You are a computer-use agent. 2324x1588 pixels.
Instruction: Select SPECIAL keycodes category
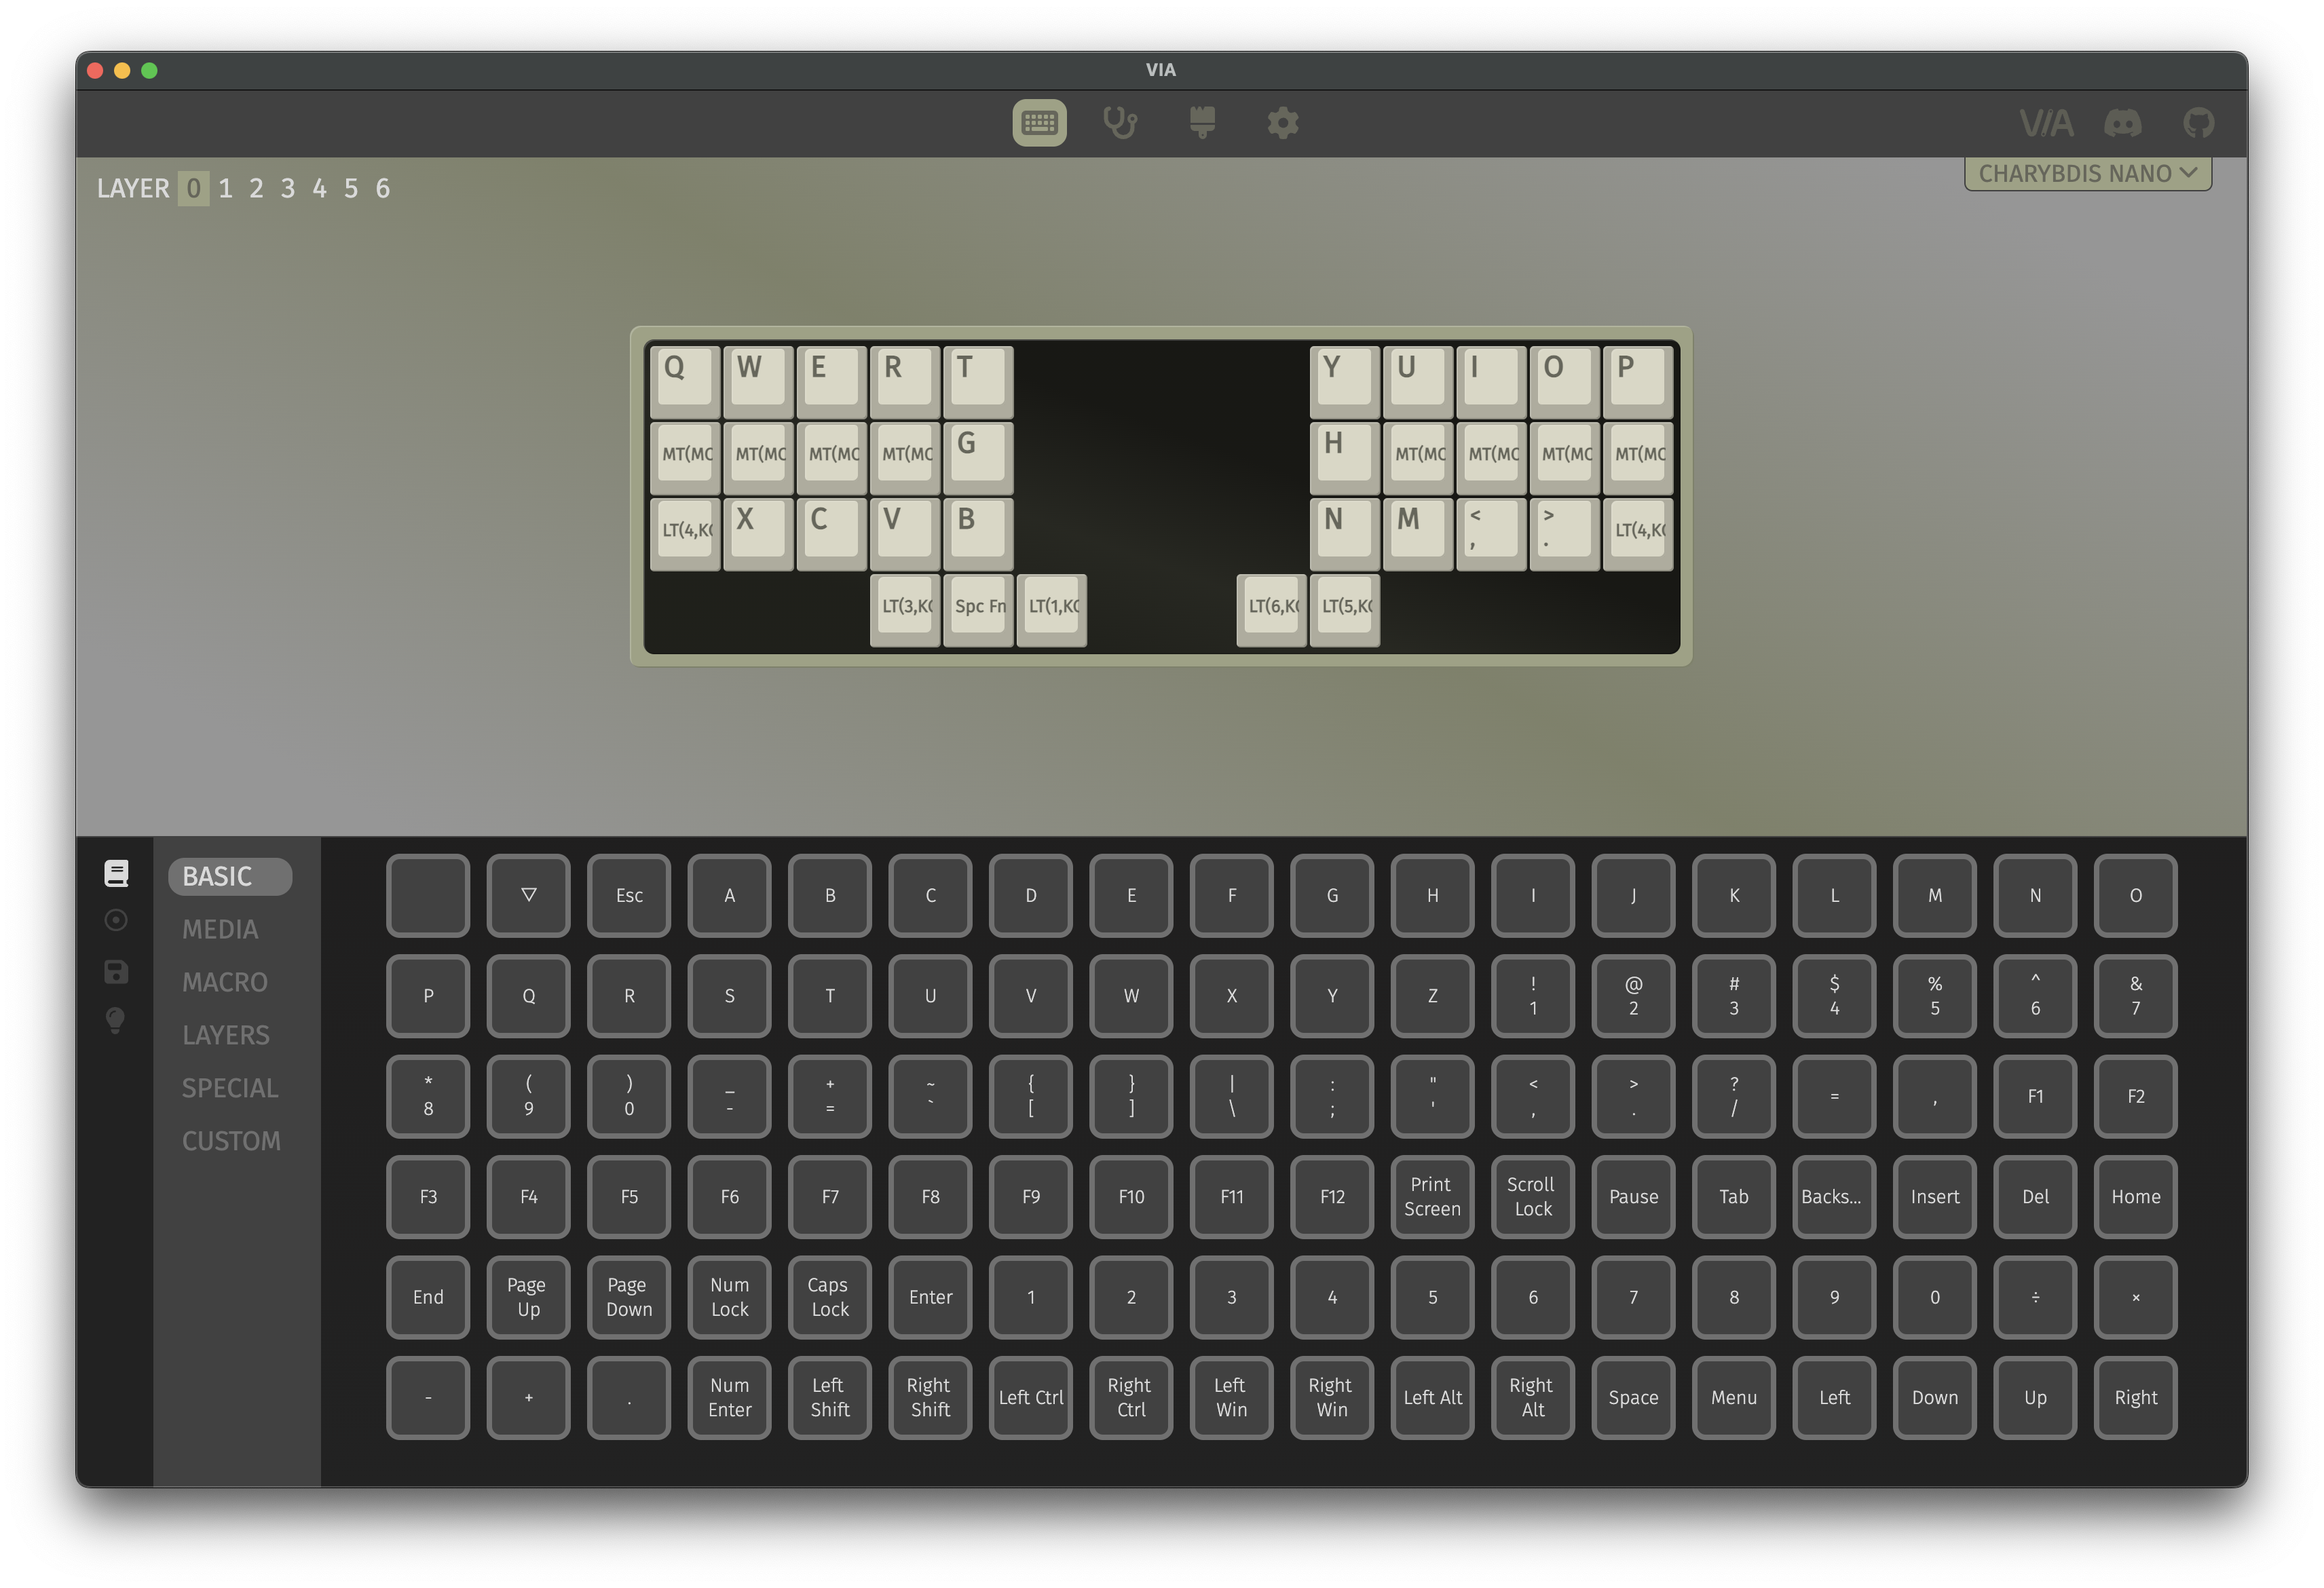click(228, 1086)
